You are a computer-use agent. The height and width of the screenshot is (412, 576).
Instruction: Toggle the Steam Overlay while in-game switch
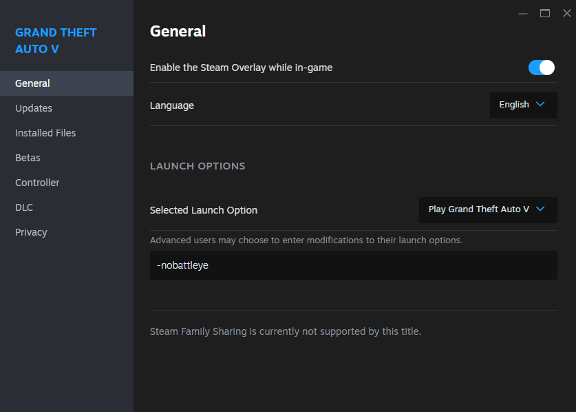[x=542, y=68]
